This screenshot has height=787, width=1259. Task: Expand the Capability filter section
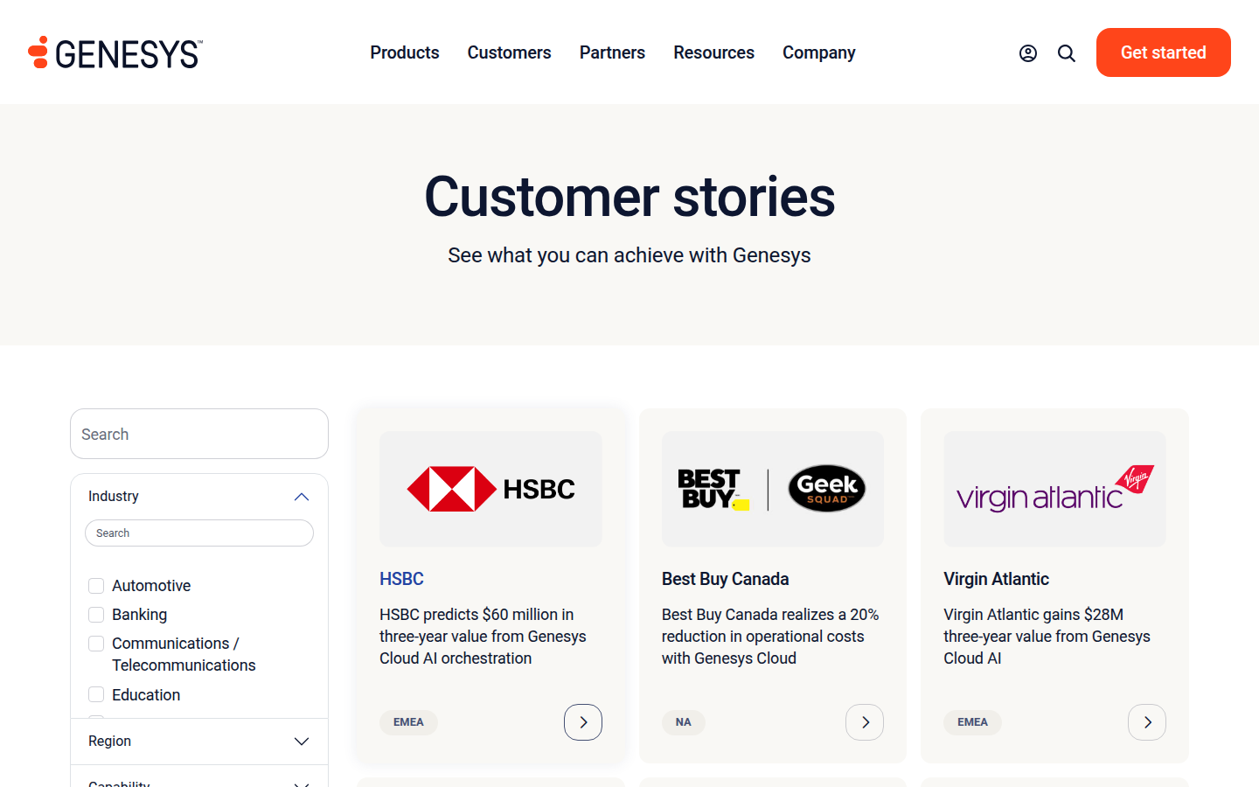coord(302,783)
